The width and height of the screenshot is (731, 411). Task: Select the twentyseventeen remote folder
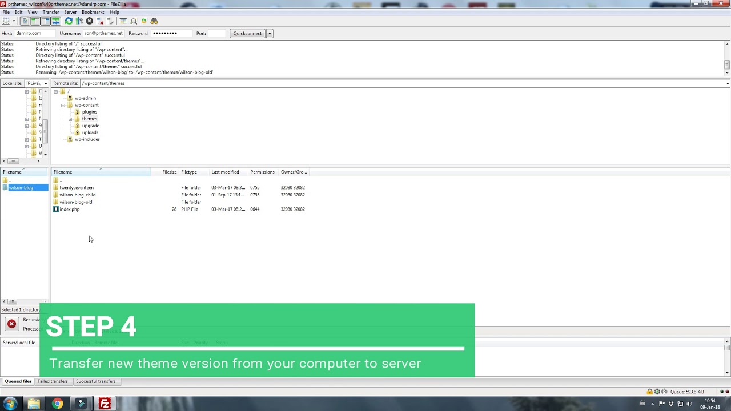76,187
